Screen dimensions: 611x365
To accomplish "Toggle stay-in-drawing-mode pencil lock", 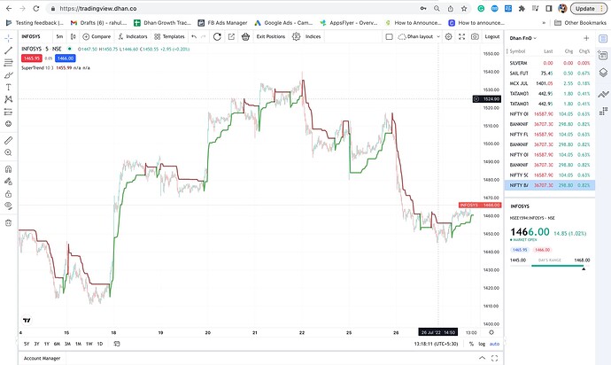I will pos(8,182).
